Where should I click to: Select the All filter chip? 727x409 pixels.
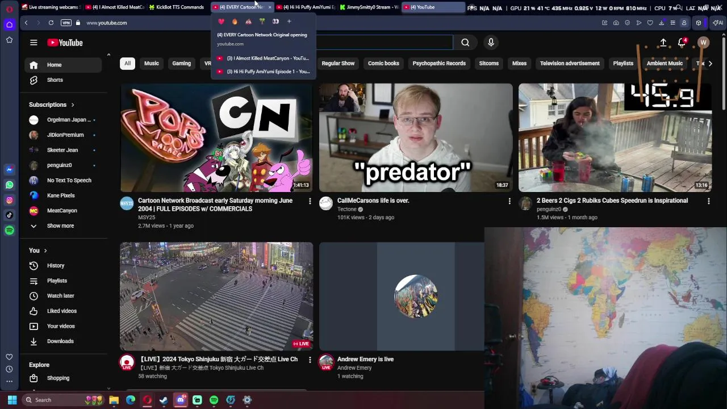point(127,64)
